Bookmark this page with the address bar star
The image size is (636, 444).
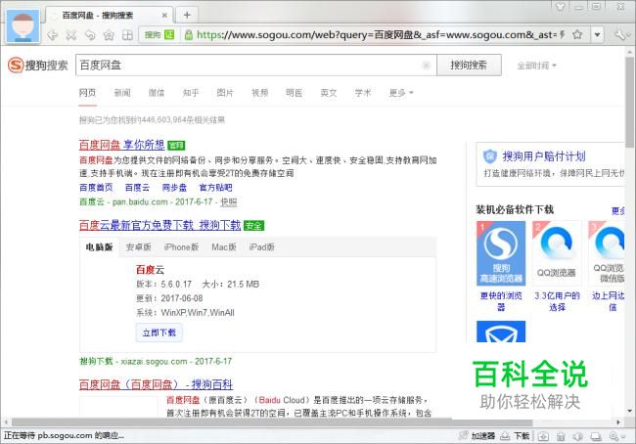click(577, 35)
